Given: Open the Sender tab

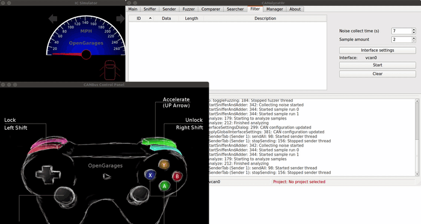Looking at the screenshot, I should coord(169,9).
